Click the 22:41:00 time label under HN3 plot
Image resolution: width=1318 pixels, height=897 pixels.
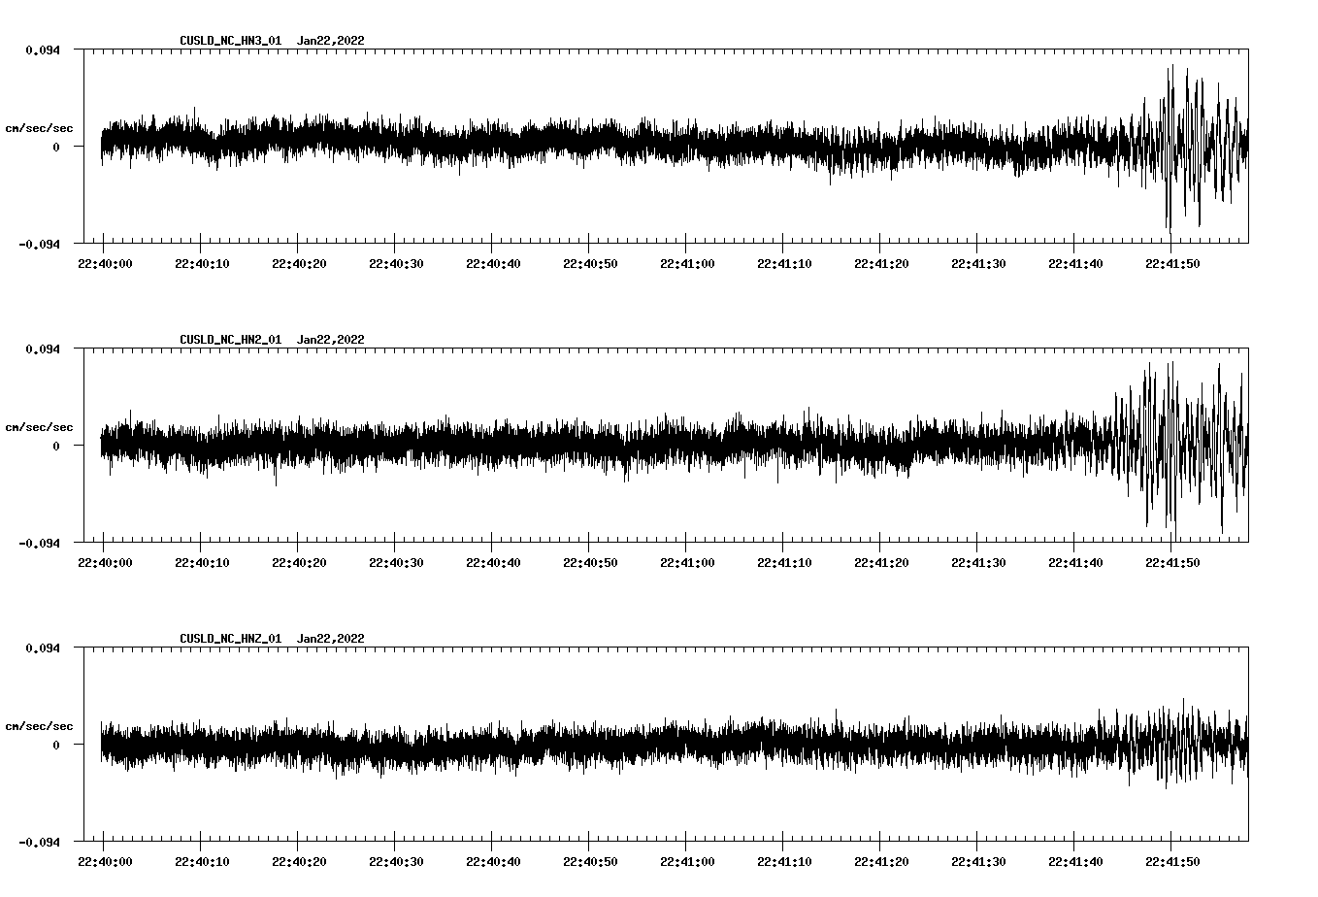687,264
